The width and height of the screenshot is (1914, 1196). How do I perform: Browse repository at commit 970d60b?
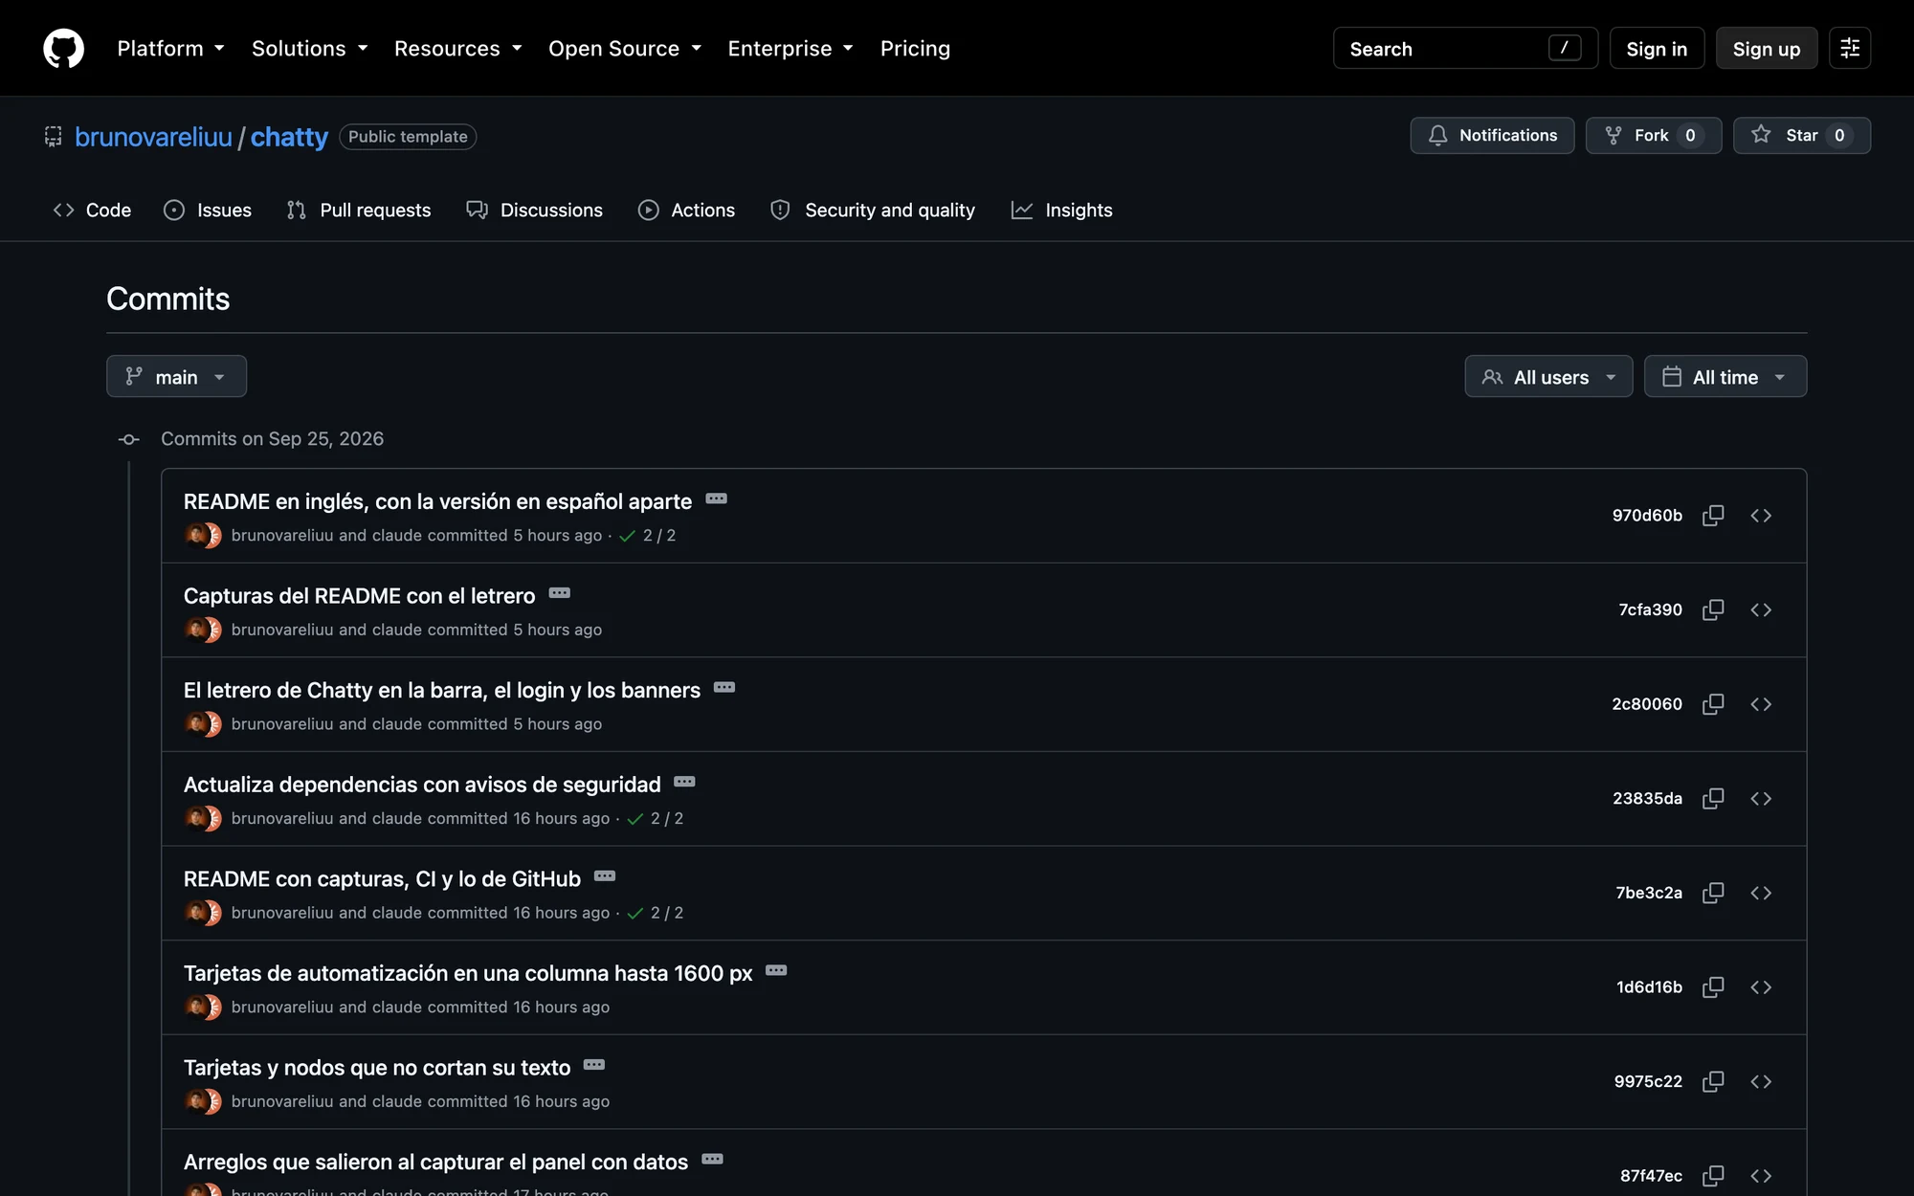click(x=1761, y=516)
